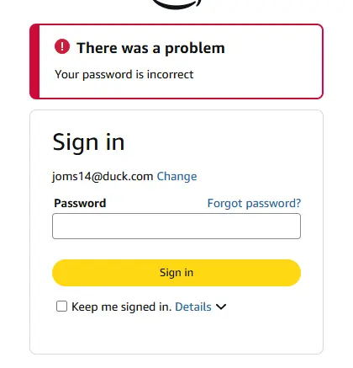Click the word 'incorrect' in the error text
Viewport: 353px width, 368px height.
click(x=171, y=74)
